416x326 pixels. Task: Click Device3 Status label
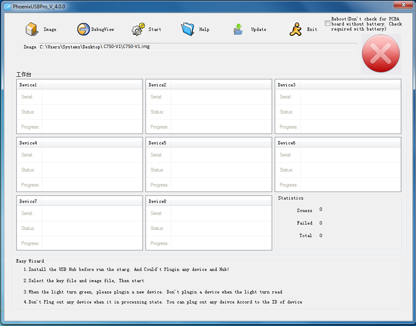pyautogui.click(x=286, y=112)
